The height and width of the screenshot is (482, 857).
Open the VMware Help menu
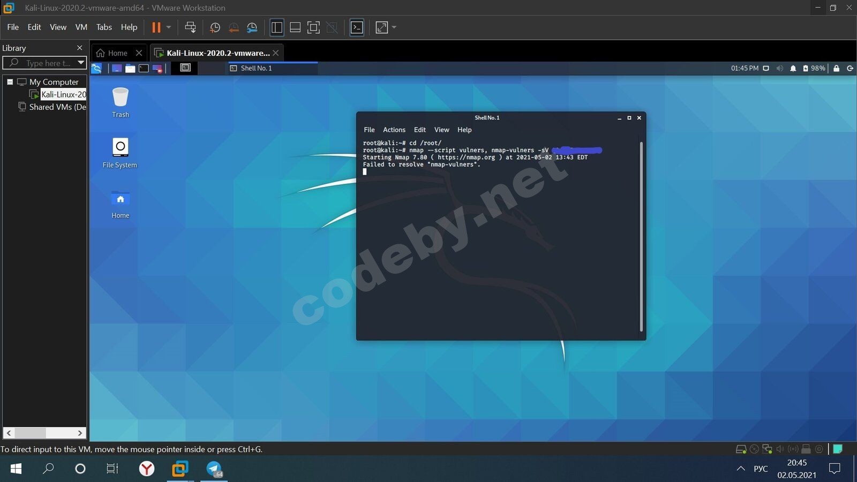pos(129,27)
